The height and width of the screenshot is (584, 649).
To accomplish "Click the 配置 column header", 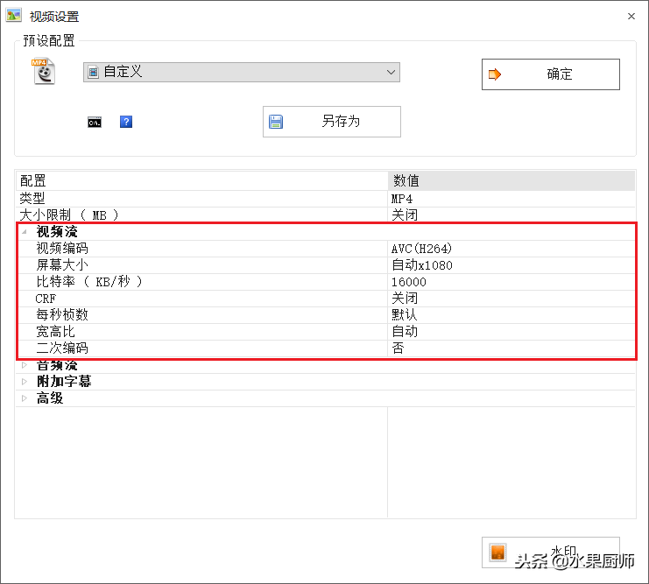I will click(x=201, y=181).
